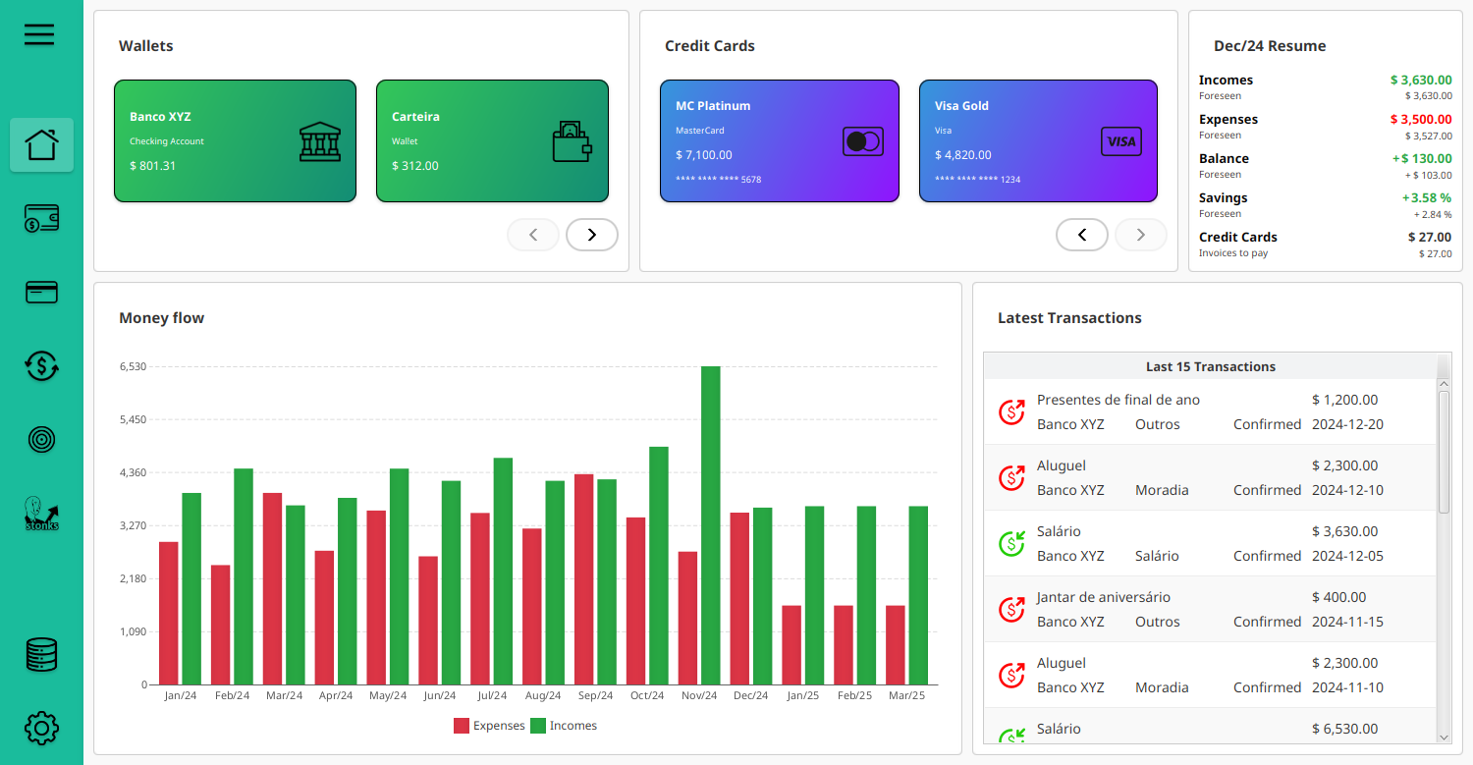Select the Visa Gold credit card
The height and width of the screenshot is (765, 1473).
click(1038, 141)
